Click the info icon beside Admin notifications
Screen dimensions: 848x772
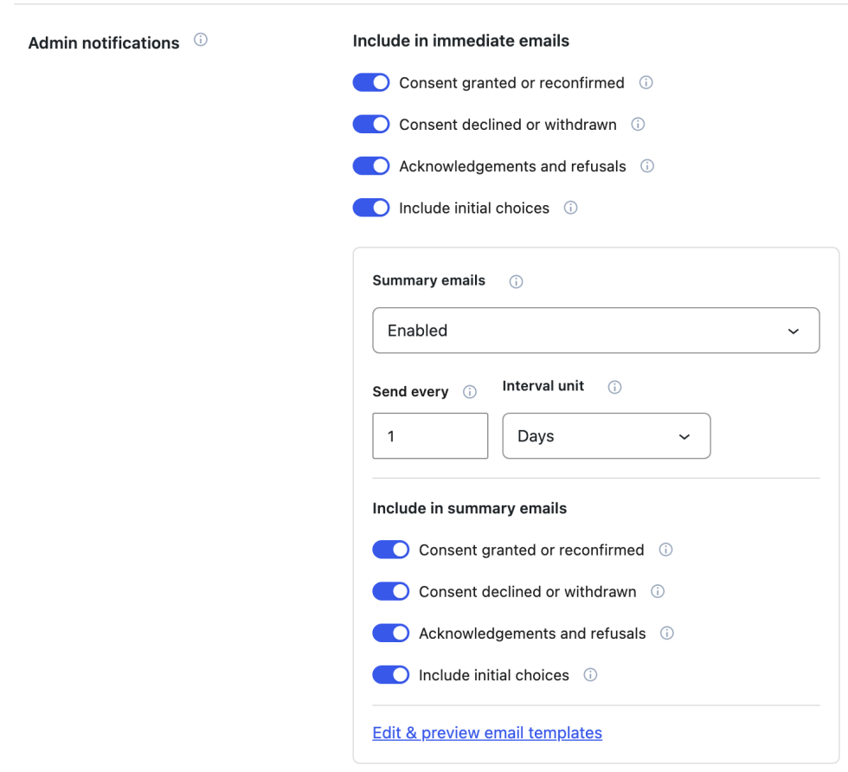(201, 40)
